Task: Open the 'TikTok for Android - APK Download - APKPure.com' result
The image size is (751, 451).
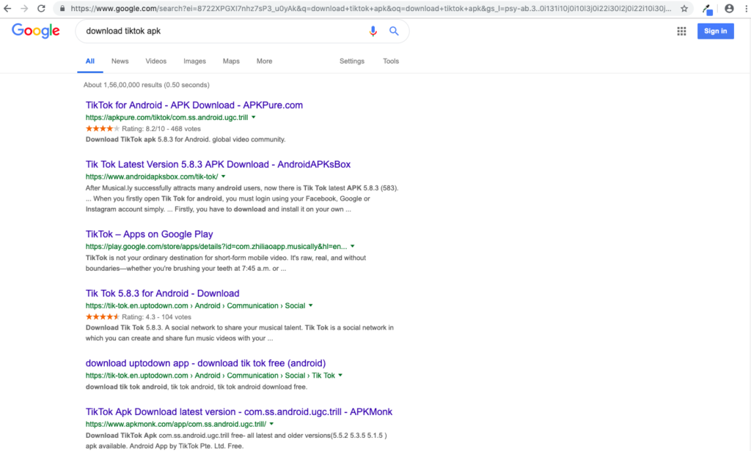Action: [x=194, y=105]
